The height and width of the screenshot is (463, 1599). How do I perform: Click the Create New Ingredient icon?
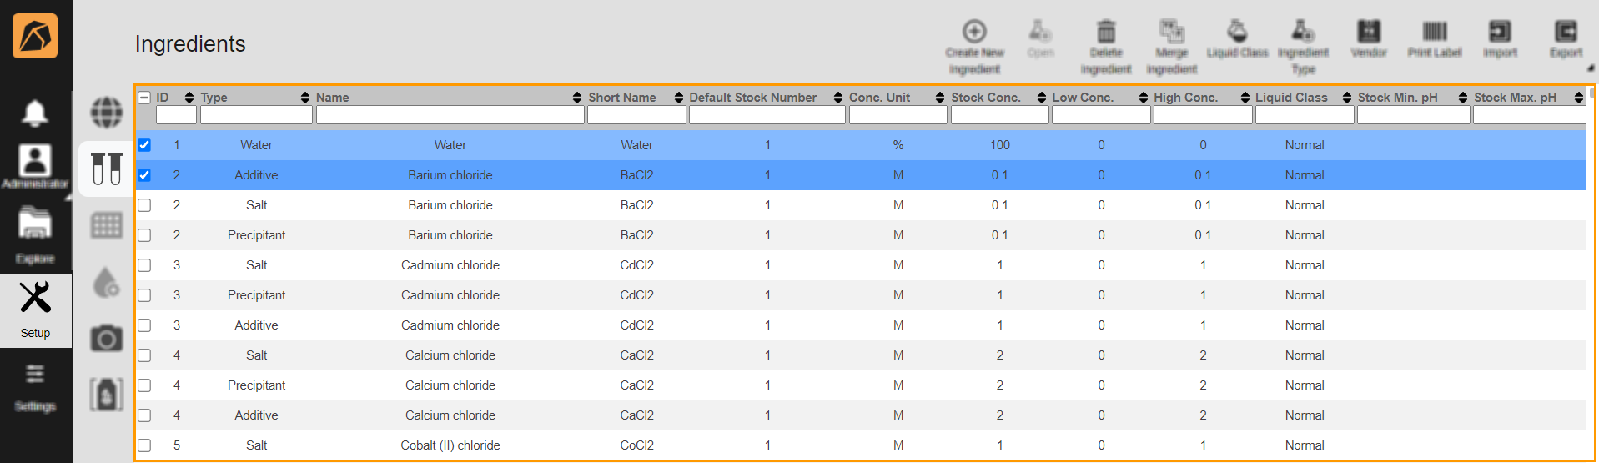973,33
